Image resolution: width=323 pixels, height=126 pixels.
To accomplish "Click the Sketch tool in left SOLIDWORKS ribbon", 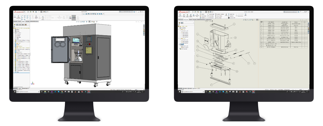I will point(15,17).
